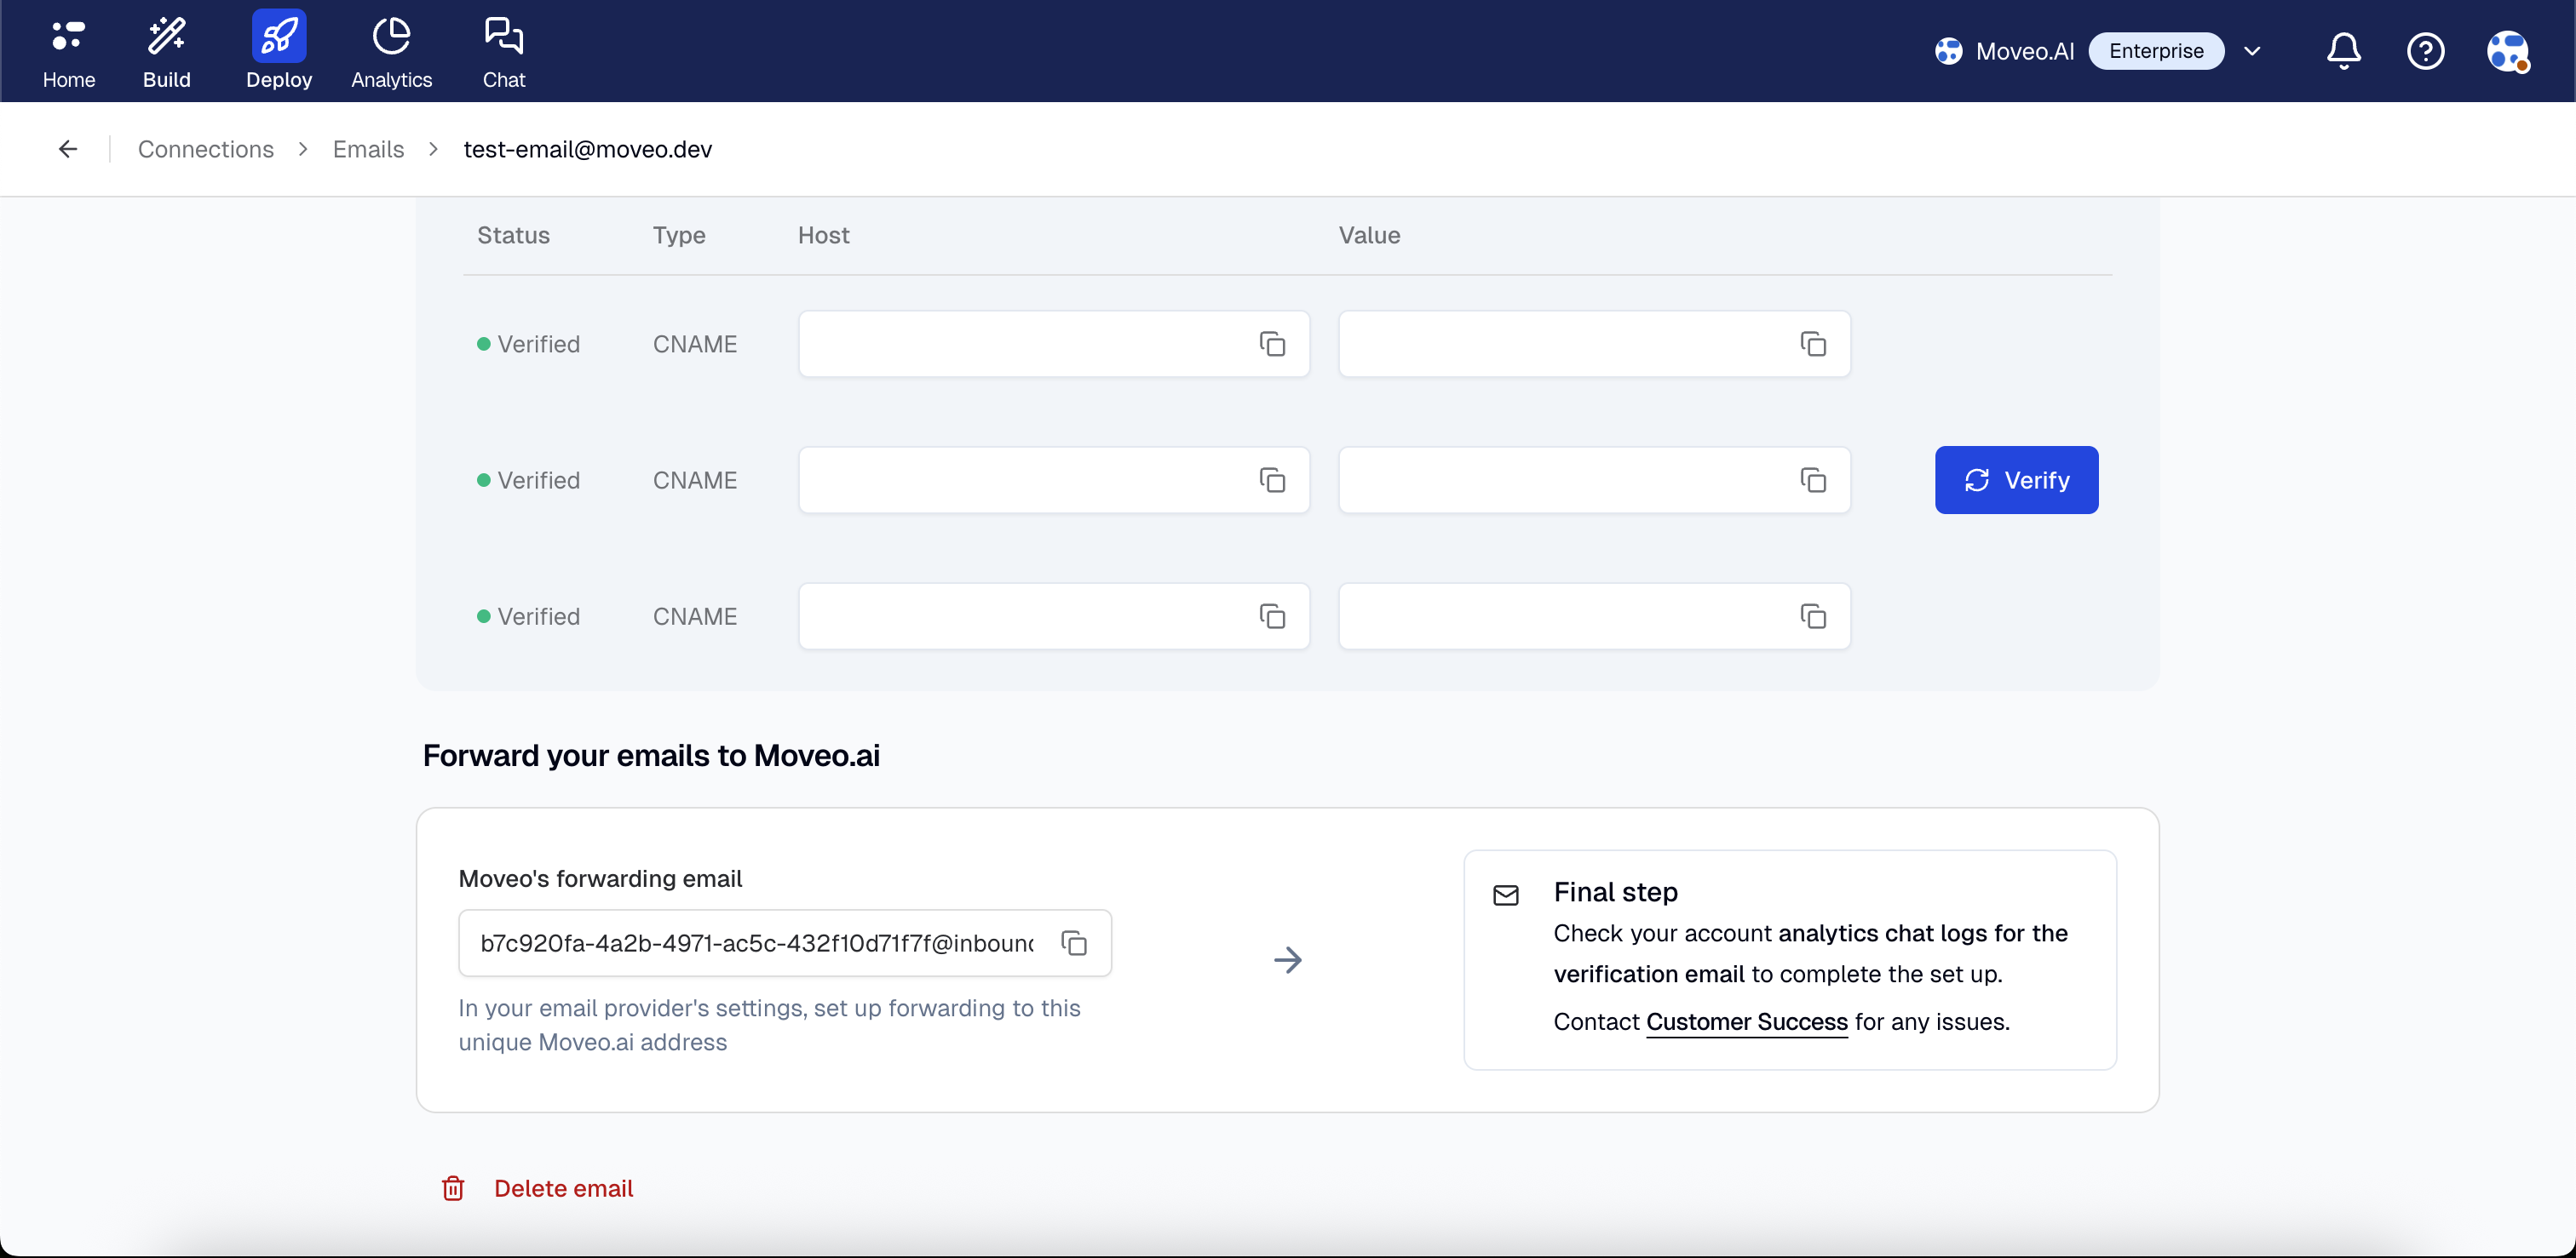Open the Build section
2576x1258 pixels.
click(x=166, y=51)
